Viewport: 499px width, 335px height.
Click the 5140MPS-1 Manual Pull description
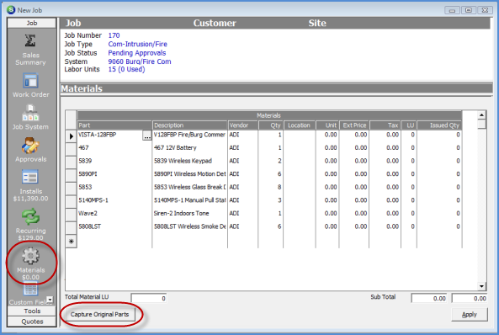coord(190,200)
